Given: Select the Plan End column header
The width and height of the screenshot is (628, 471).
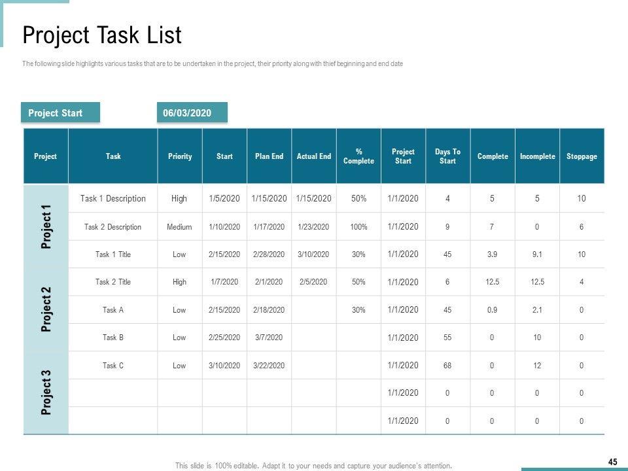Looking at the screenshot, I should pos(269,156).
